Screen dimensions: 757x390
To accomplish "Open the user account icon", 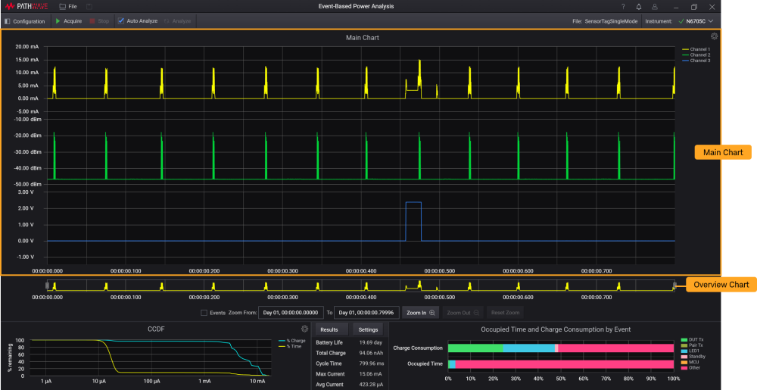I will (653, 7).
